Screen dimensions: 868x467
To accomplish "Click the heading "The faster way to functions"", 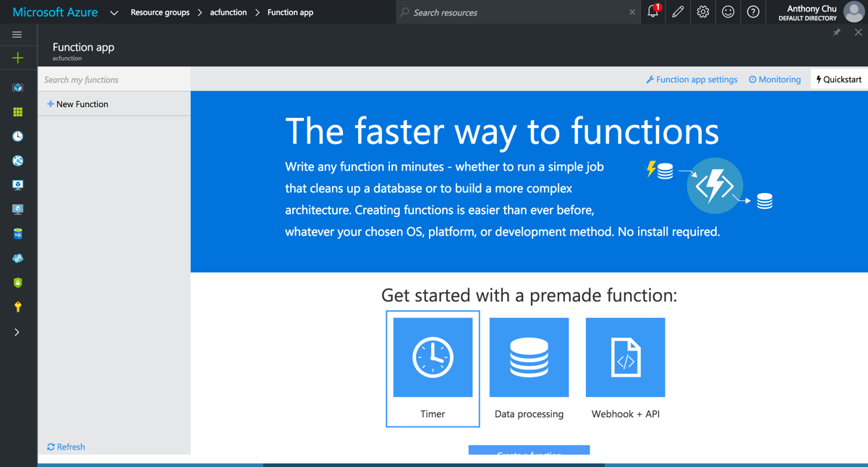I will [x=502, y=131].
